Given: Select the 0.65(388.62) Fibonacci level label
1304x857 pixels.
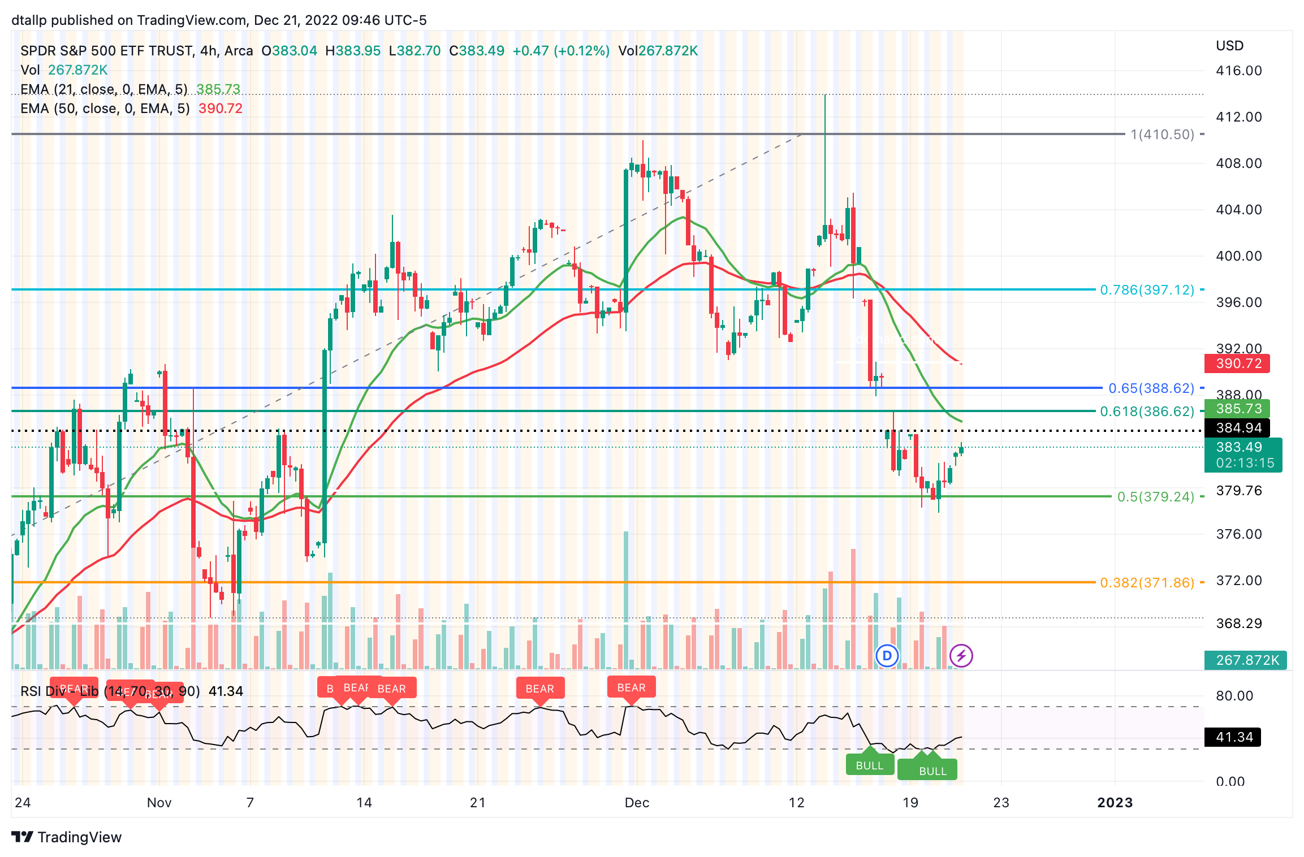Looking at the screenshot, I should [1151, 388].
